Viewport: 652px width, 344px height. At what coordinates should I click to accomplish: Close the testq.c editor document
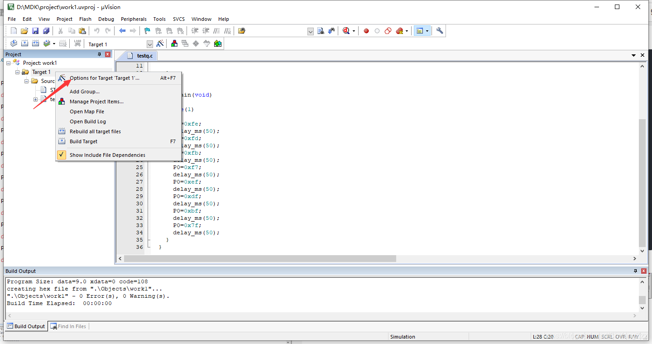pyautogui.click(x=642, y=55)
